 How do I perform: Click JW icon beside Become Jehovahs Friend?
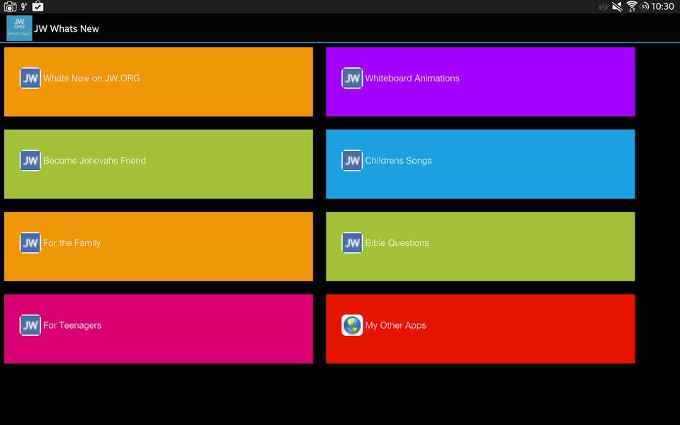pyautogui.click(x=30, y=161)
